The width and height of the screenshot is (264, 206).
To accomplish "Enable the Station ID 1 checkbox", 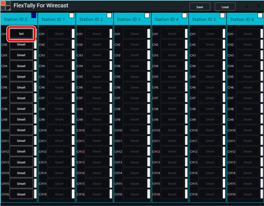I will (x=71, y=15).
